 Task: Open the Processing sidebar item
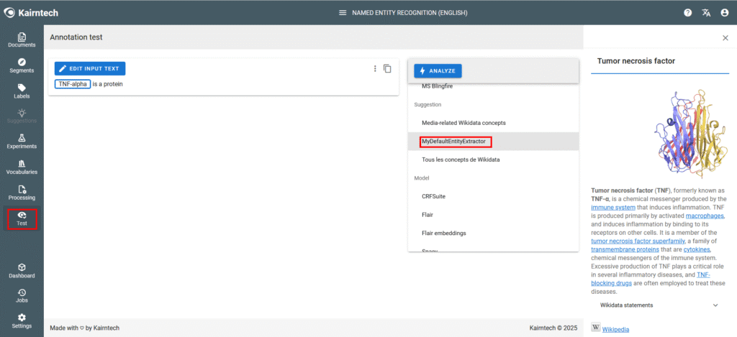coord(22,193)
